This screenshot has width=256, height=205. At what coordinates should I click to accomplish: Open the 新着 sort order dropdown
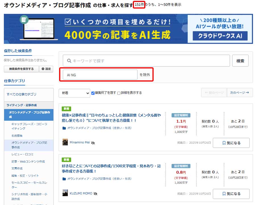[x=74, y=93]
